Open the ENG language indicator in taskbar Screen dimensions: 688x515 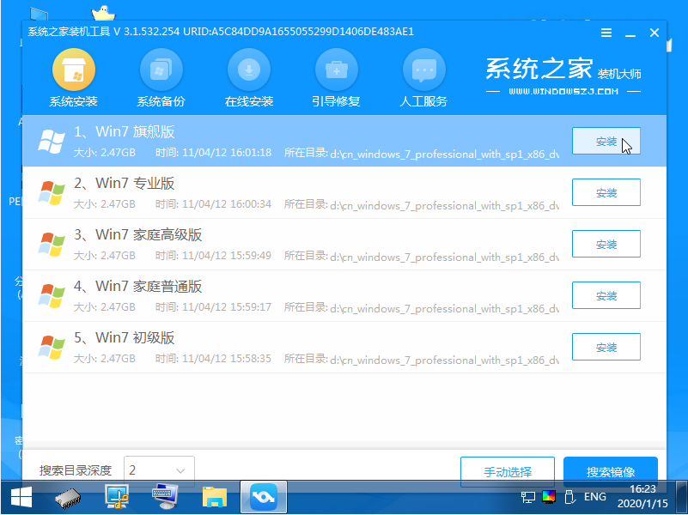point(594,496)
